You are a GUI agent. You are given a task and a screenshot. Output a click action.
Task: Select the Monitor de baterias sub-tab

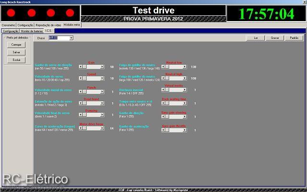coord(32,31)
